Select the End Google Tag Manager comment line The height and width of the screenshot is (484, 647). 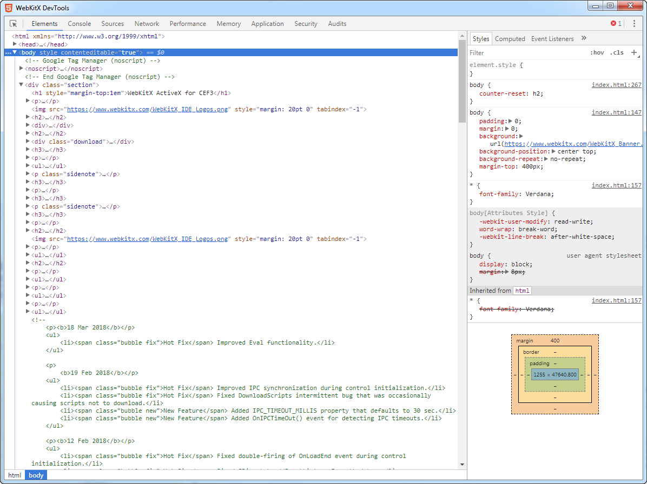[x=100, y=77]
